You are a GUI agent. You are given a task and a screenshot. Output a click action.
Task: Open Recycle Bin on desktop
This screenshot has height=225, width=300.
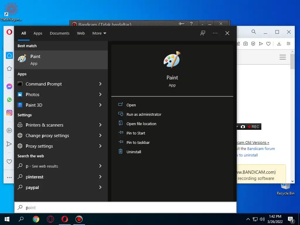click(x=285, y=190)
